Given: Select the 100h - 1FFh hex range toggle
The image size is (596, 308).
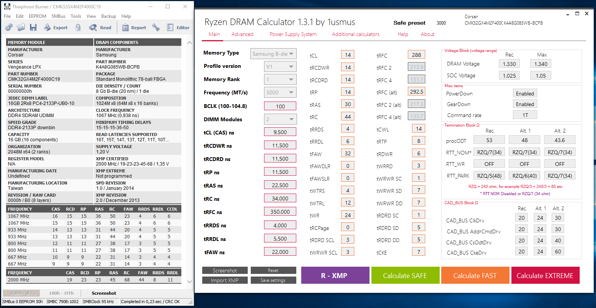Looking at the screenshot, I should 61,293.
